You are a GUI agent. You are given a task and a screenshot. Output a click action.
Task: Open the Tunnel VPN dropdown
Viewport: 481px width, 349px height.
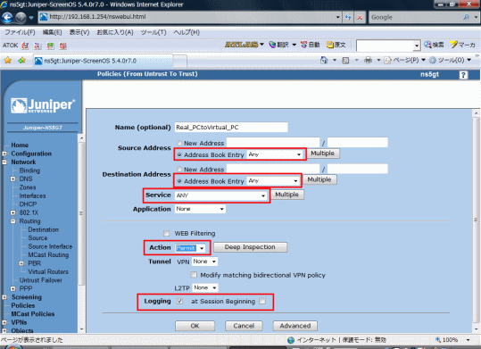205,262
